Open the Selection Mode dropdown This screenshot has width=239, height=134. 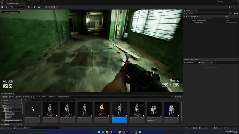coord(17,7)
